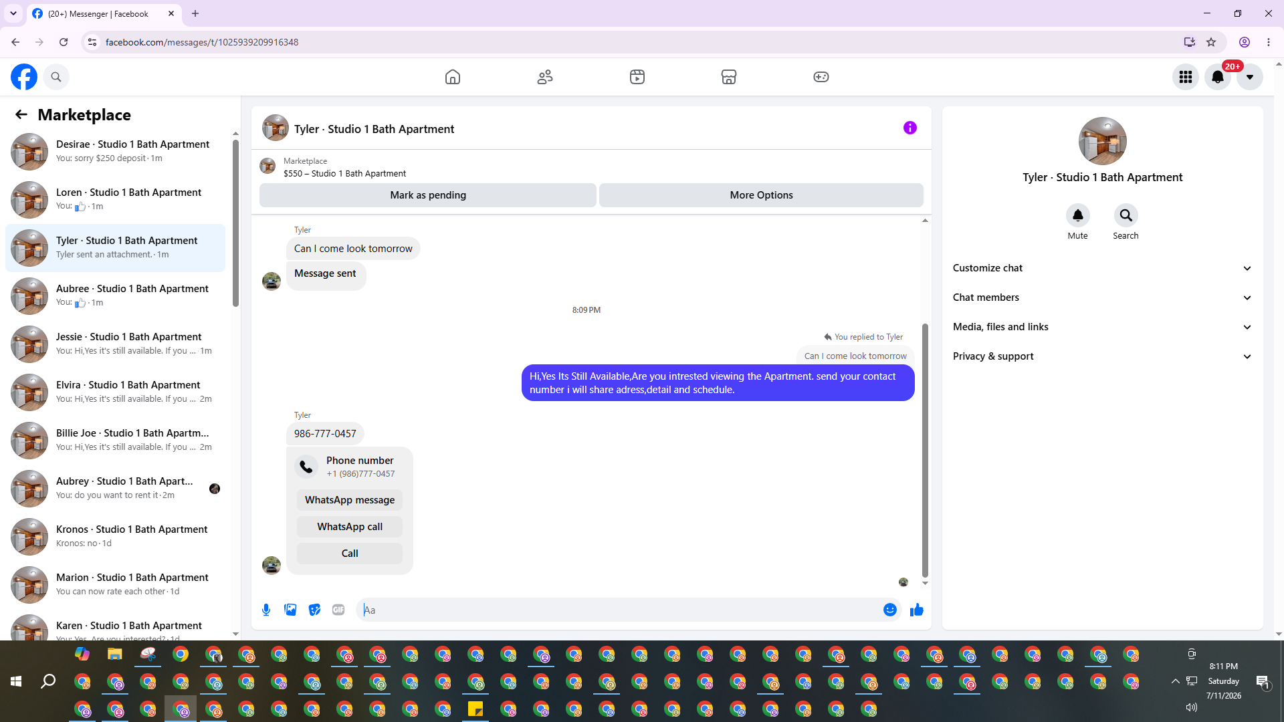
Task: Mark the listing as pending
Action: click(428, 195)
